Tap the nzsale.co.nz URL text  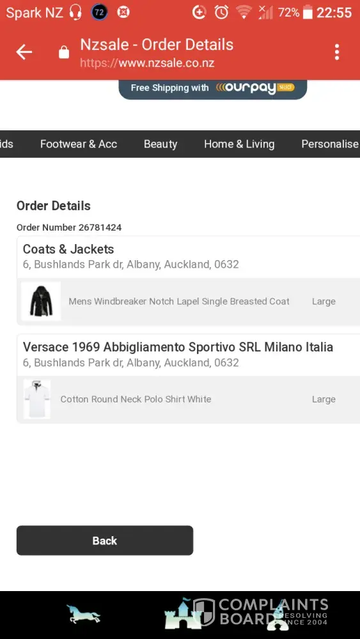[x=147, y=63]
